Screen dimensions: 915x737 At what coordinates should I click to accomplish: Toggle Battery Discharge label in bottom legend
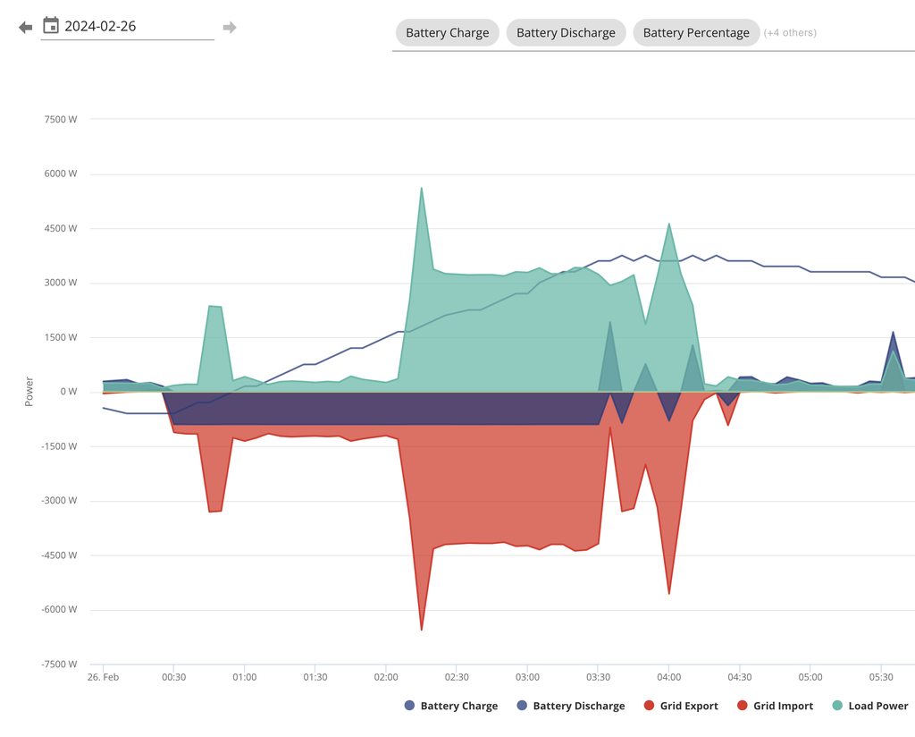point(578,706)
